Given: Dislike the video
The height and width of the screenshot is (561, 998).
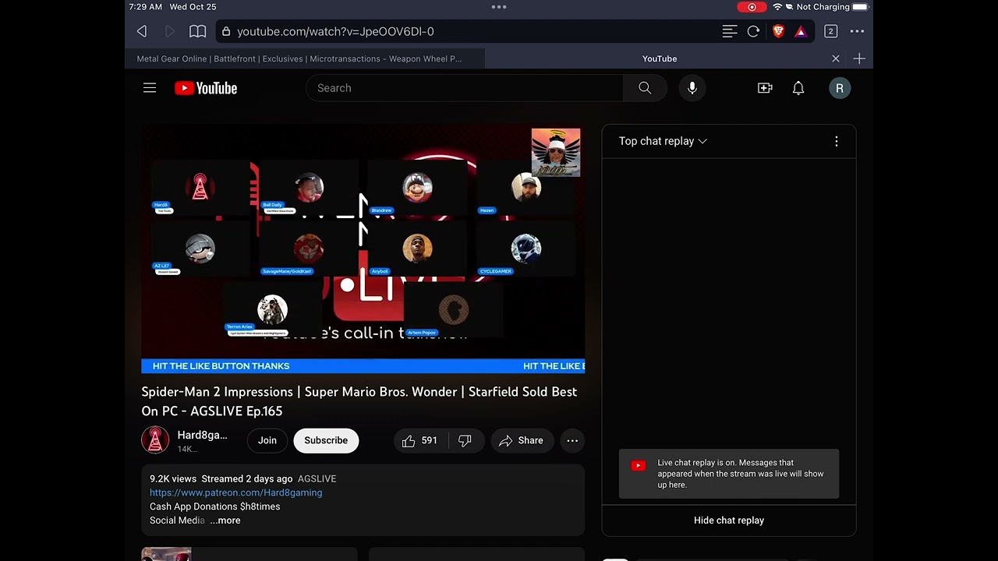Looking at the screenshot, I should (x=465, y=440).
